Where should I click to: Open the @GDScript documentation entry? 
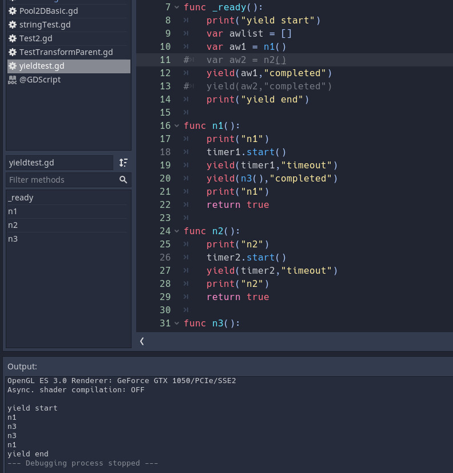click(69, 80)
